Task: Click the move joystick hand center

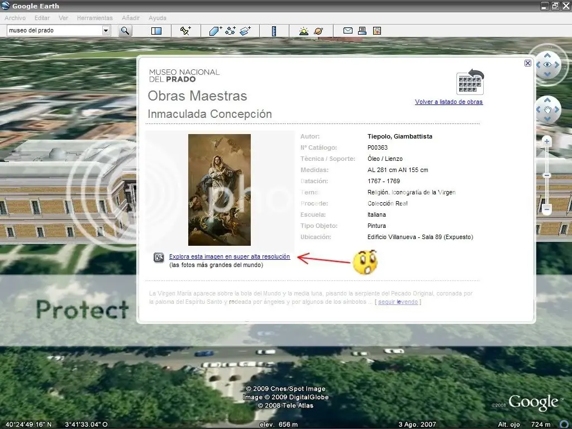Action: coord(547,109)
